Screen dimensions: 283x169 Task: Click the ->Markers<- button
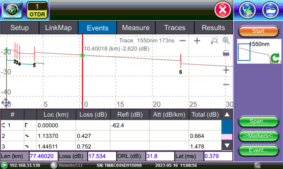(258, 136)
